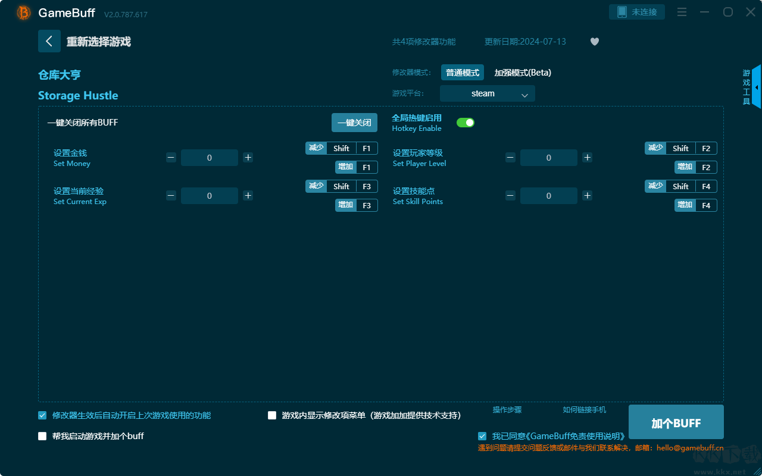
Task: Click the F3 increase hotkey for exp
Action: [x=357, y=205]
